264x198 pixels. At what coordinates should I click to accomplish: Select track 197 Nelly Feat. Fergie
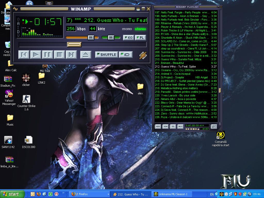(186, 12)
